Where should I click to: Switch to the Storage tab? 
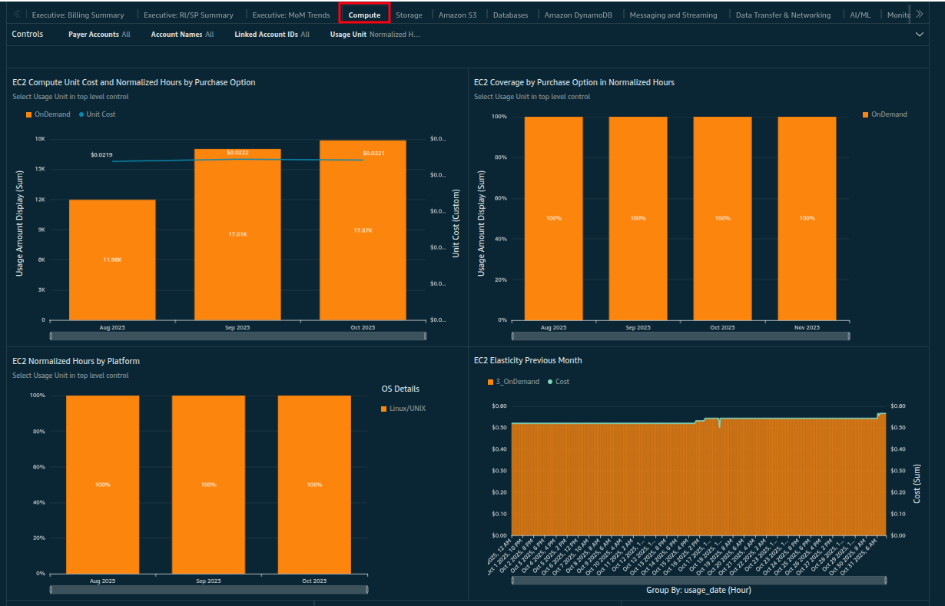click(x=409, y=15)
